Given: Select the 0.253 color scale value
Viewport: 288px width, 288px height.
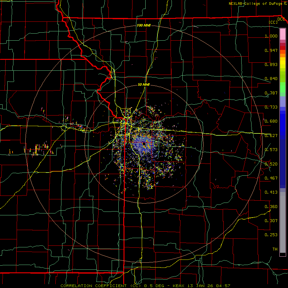Looking at the screenshot, I should (271, 235).
